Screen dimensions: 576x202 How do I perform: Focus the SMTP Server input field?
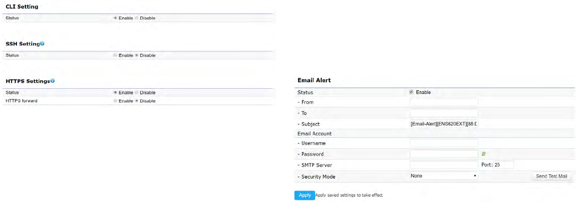tap(444, 165)
